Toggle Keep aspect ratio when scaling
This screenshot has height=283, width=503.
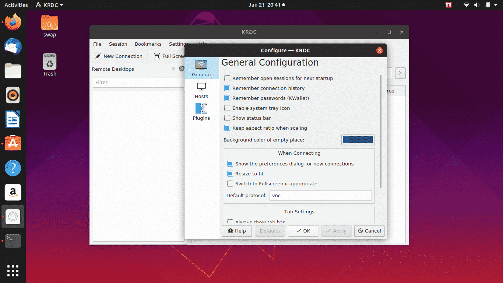pyautogui.click(x=227, y=128)
